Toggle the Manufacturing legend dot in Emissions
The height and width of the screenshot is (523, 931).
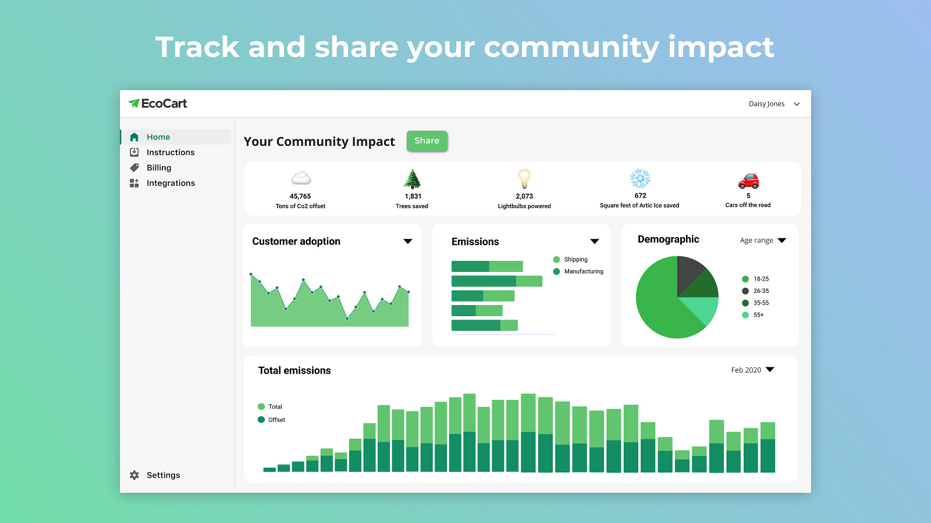(556, 271)
